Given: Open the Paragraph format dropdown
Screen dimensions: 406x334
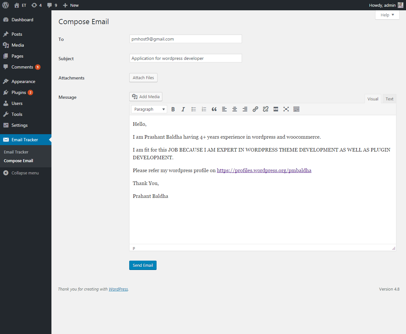Looking at the screenshot, I should click(149, 109).
